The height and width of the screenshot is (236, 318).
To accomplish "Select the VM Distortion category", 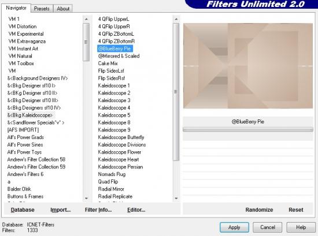I will point(23,27).
